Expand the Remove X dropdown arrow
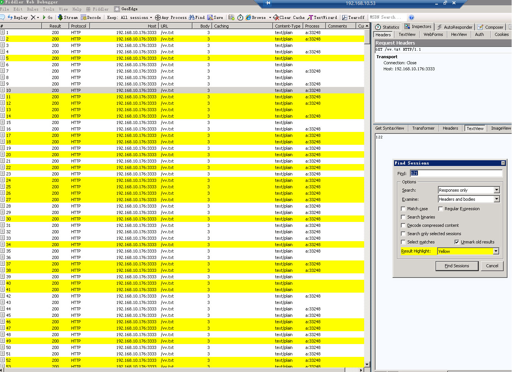Screen dimensions: 512x372 pyautogui.click(x=38, y=17)
